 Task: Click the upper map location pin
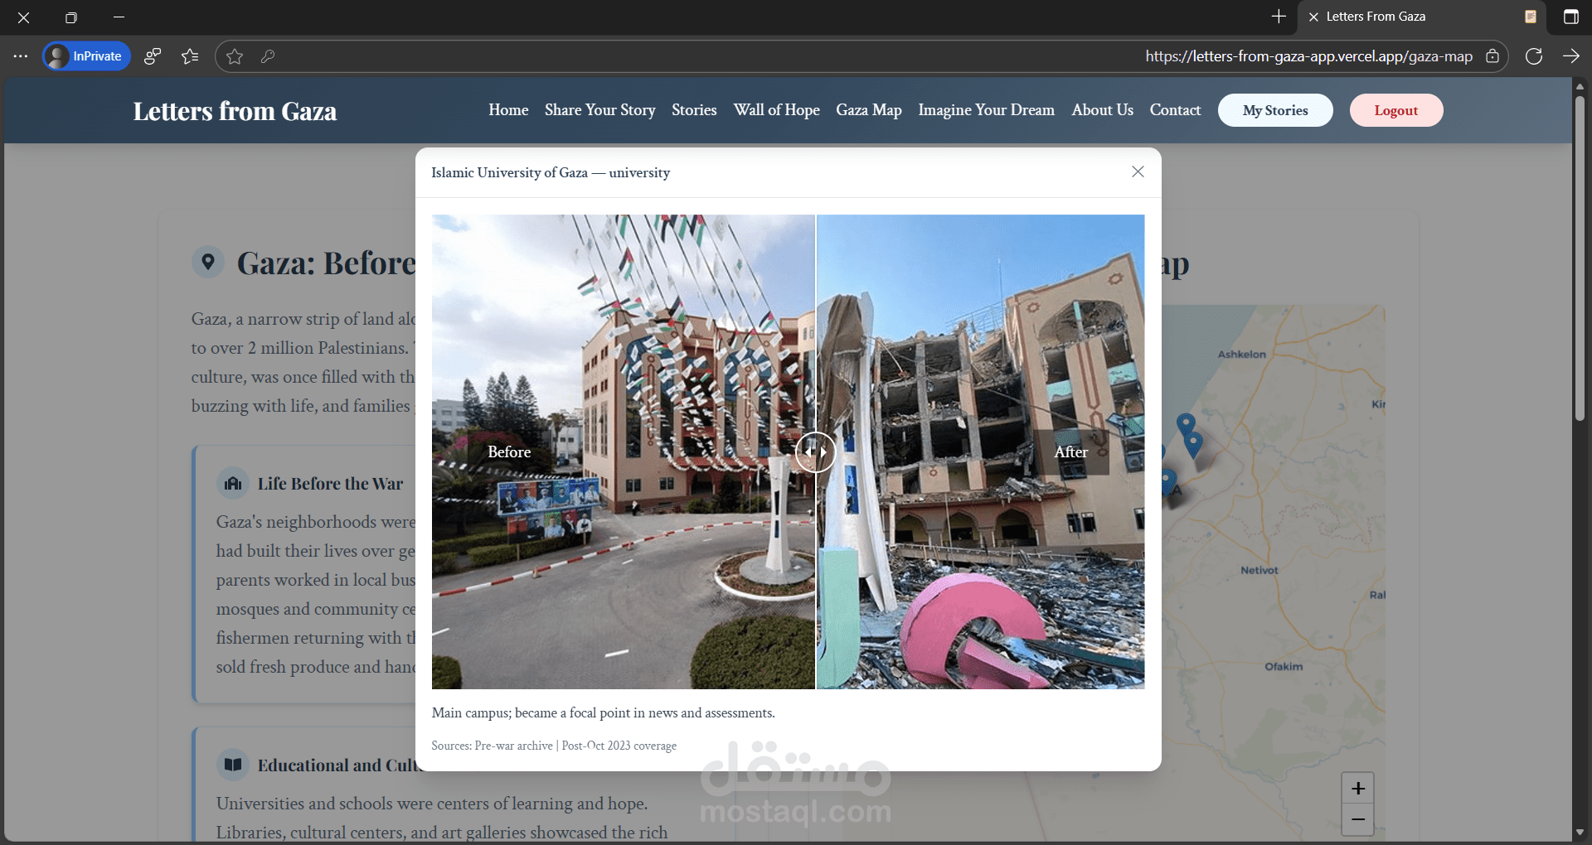pos(1187,425)
